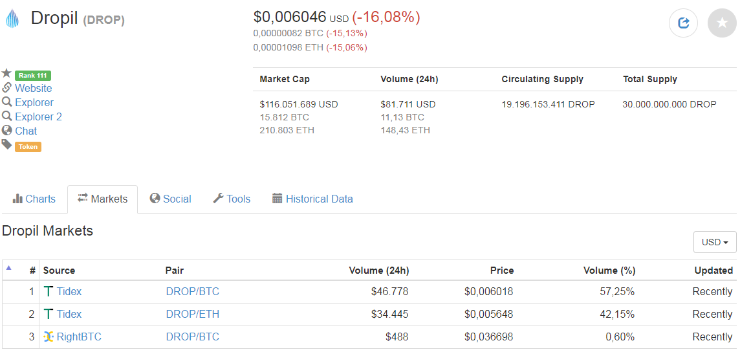Screen dimensions: 751x354
Task: Click the tag icon beside Token label
Action: [x=6, y=145]
